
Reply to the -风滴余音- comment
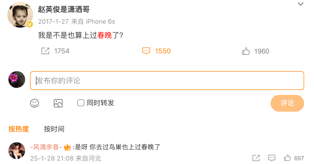point(272,158)
